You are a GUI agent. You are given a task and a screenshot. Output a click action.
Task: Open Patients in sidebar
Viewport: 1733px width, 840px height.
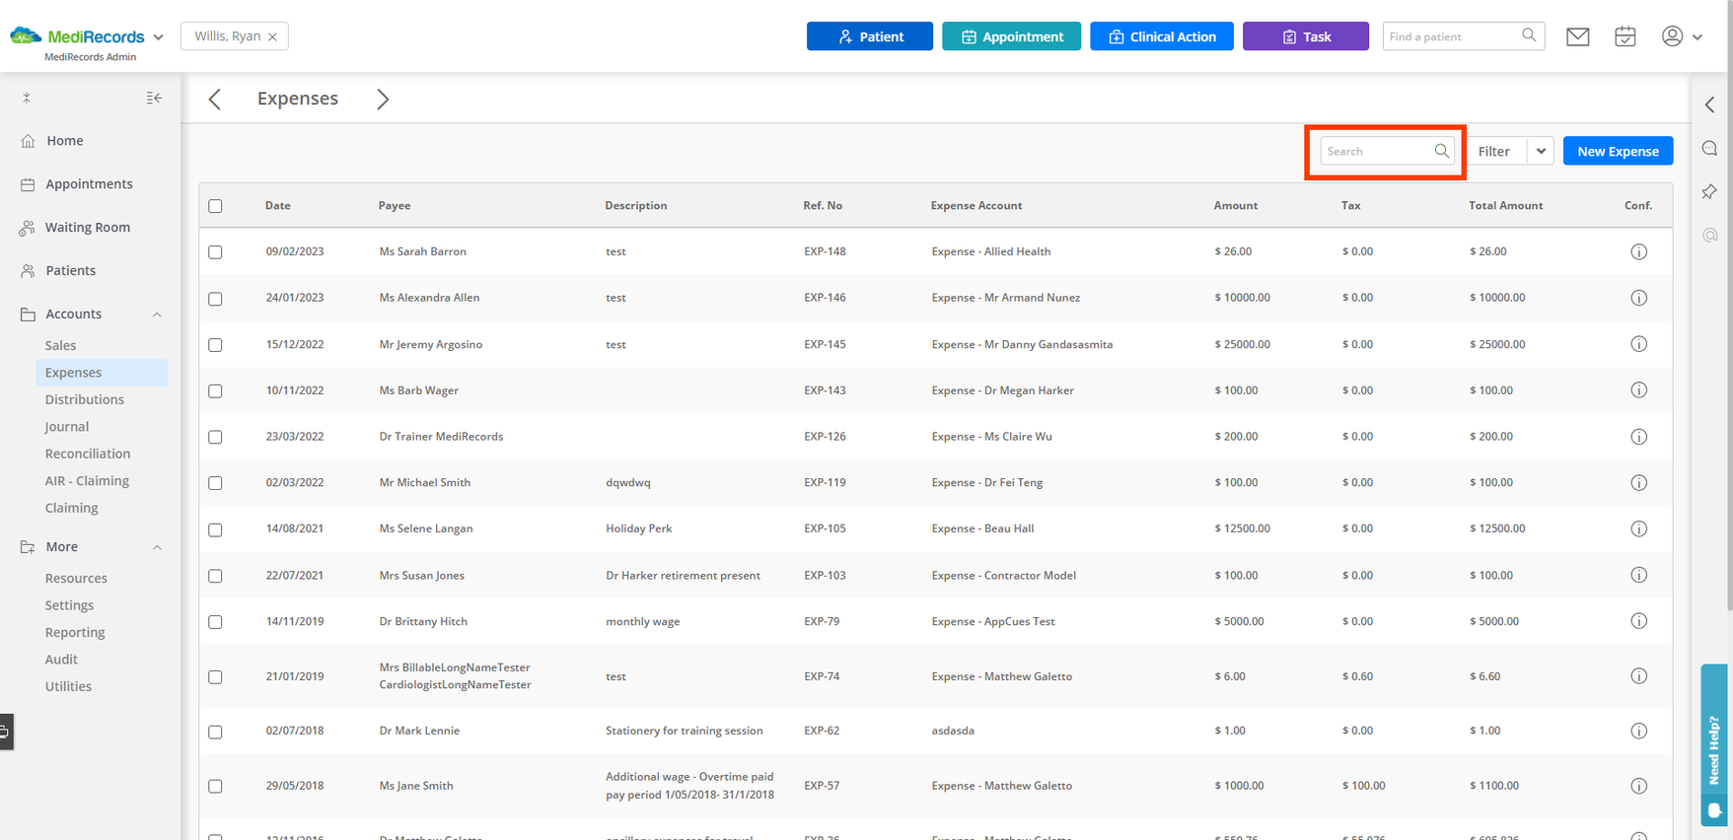pyautogui.click(x=70, y=271)
